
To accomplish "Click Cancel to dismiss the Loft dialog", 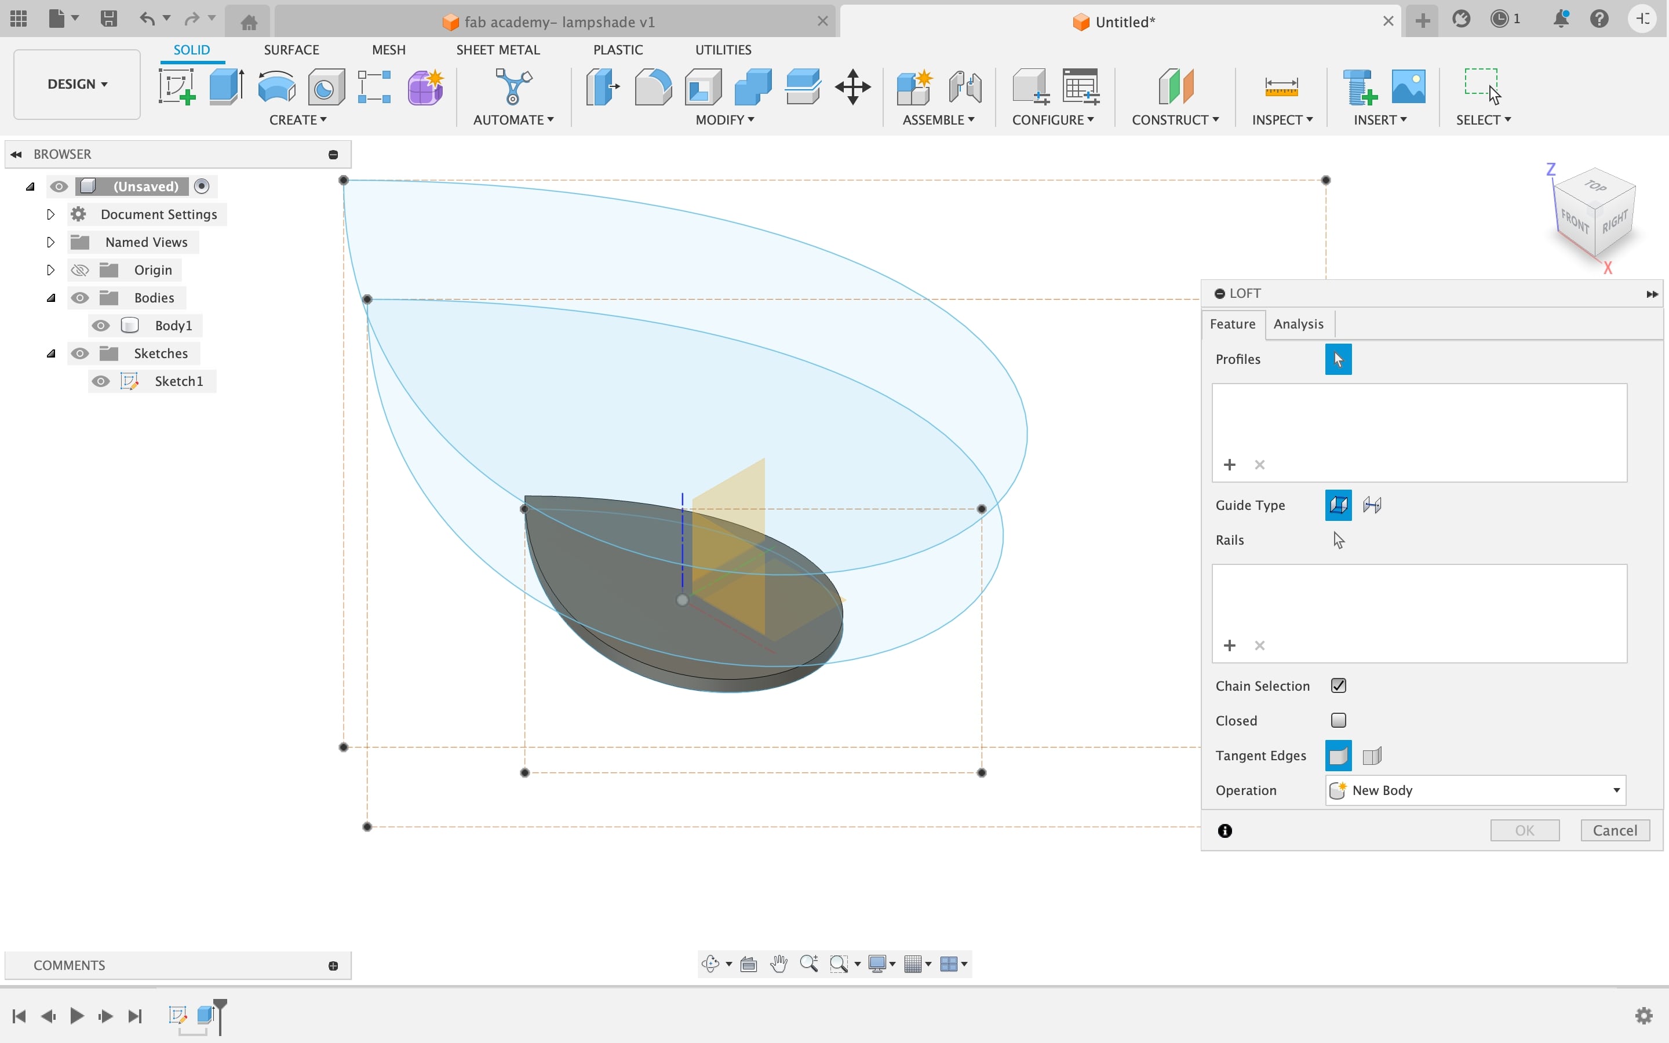I will (x=1615, y=830).
